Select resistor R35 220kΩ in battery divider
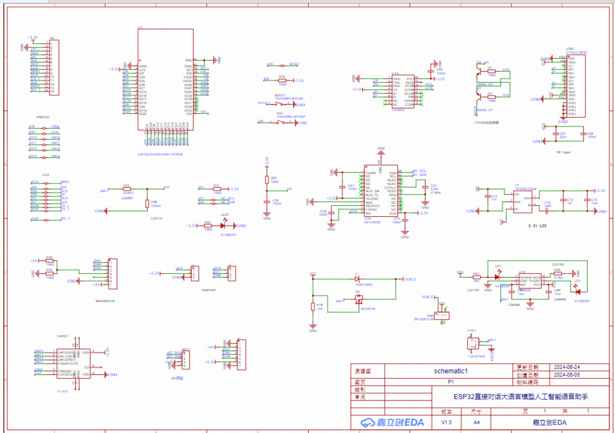The height and width of the screenshot is (433, 615). point(126,191)
